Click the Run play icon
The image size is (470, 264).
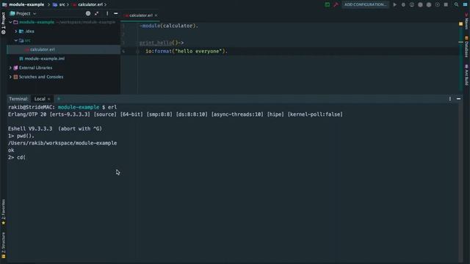click(395, 4)
